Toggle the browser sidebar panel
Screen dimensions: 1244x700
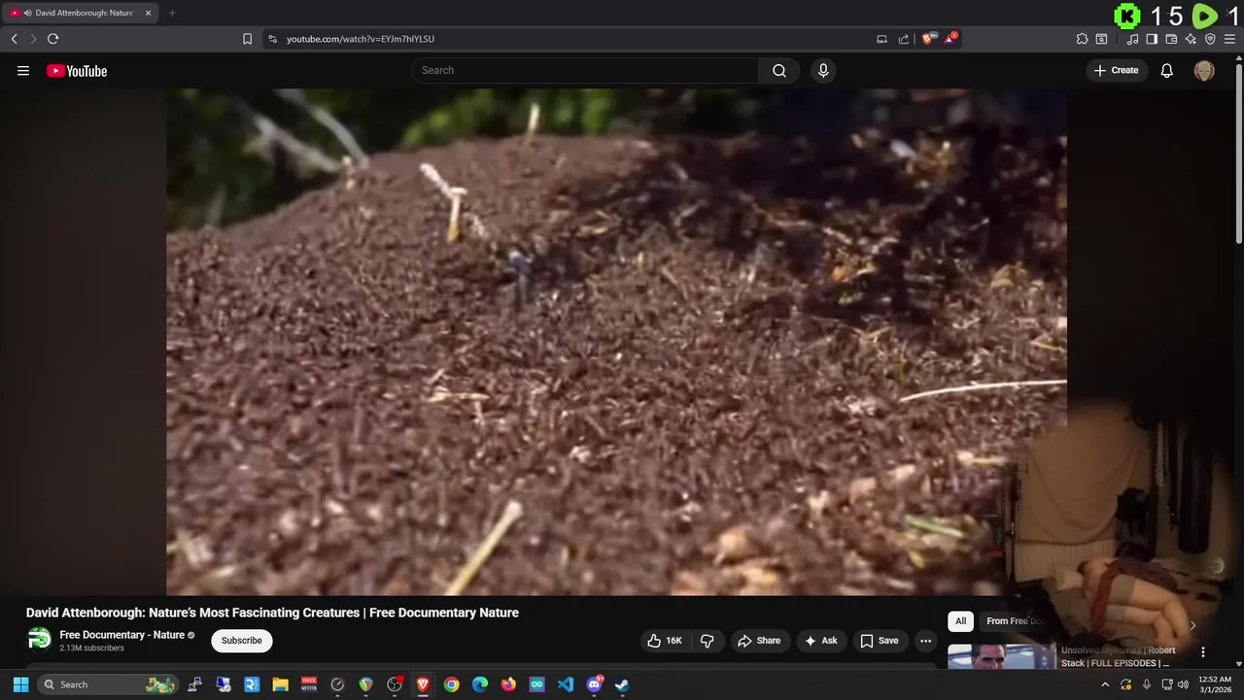point(1152,39)
